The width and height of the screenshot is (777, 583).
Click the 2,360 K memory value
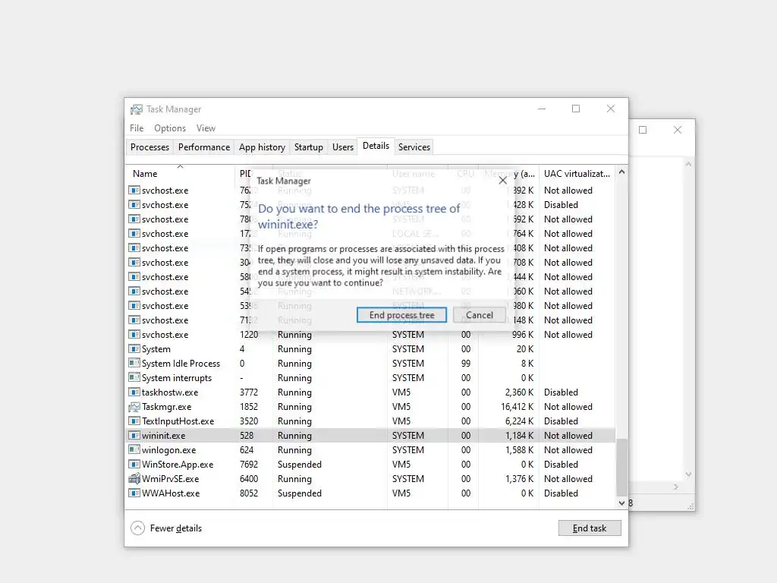tap(519, 392)
